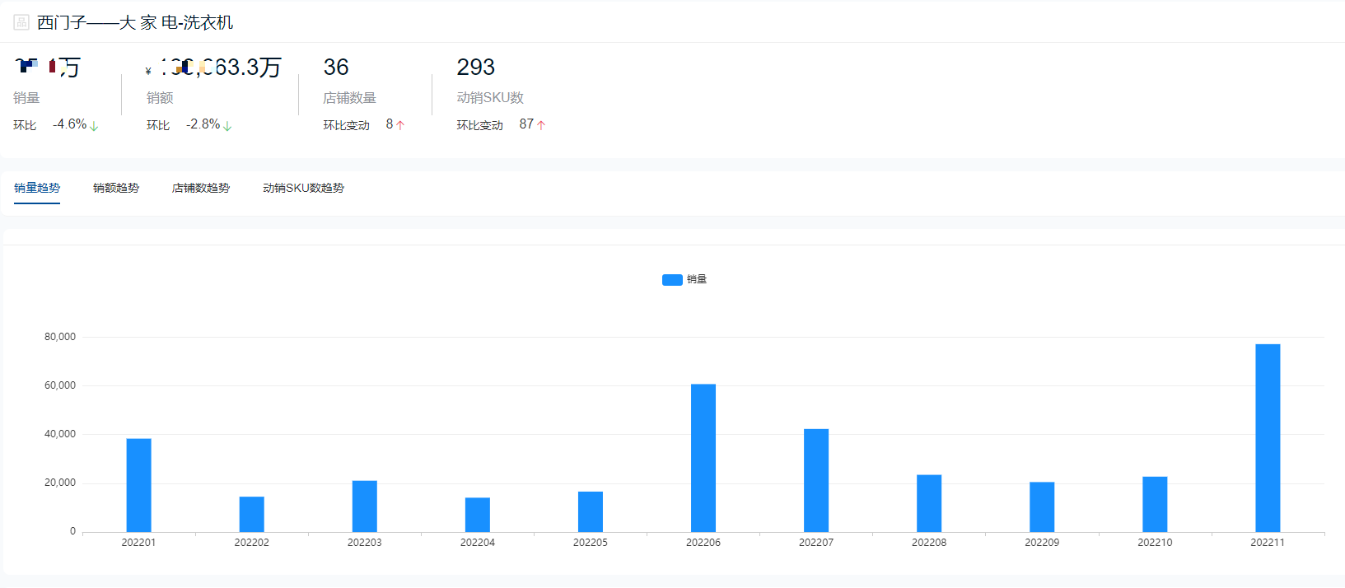
Task: Click the brand icon before 西门子 title
Action: 21,22
